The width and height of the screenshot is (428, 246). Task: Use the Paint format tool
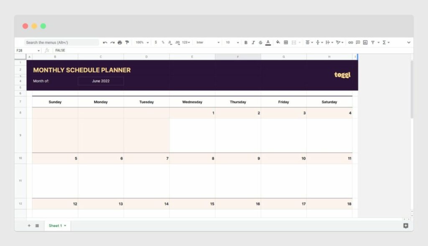127,42
